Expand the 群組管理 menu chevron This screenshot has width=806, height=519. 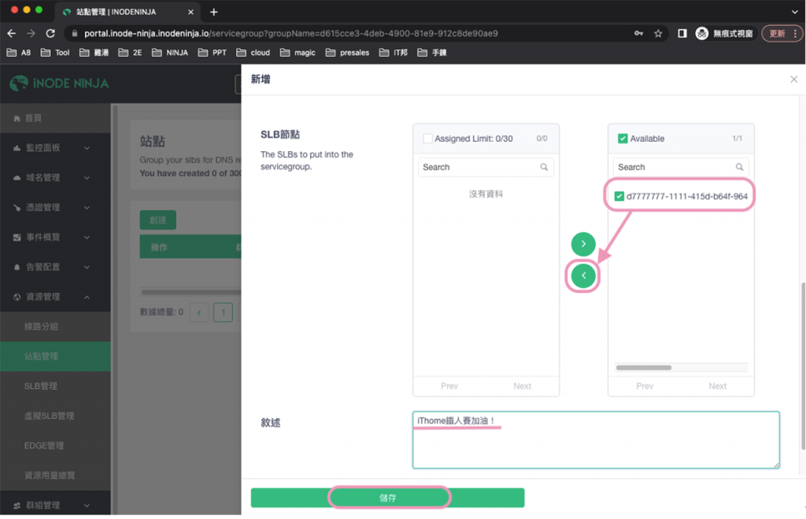[87, 506]
